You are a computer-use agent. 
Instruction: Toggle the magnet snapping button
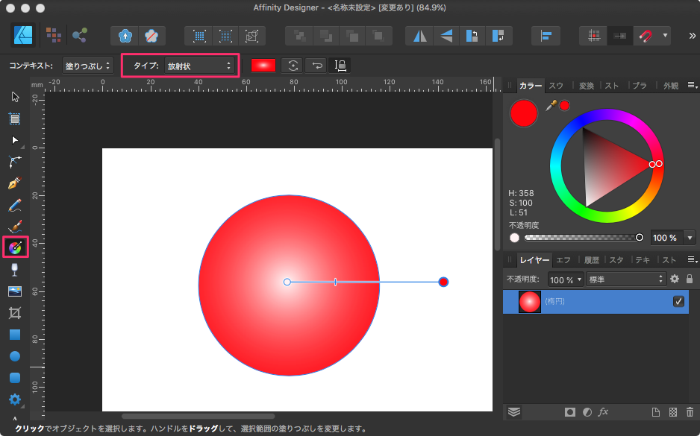(x=644, y=35)
